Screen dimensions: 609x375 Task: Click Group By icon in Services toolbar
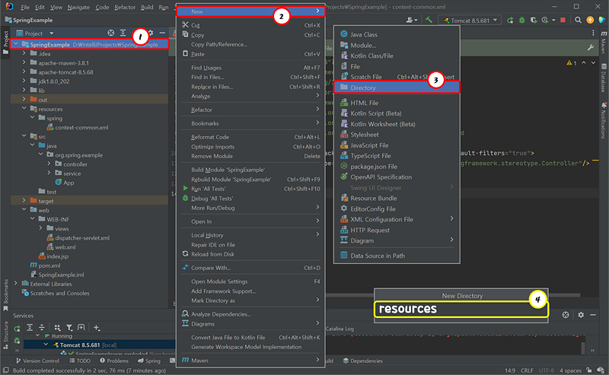[x=58, y=328]
